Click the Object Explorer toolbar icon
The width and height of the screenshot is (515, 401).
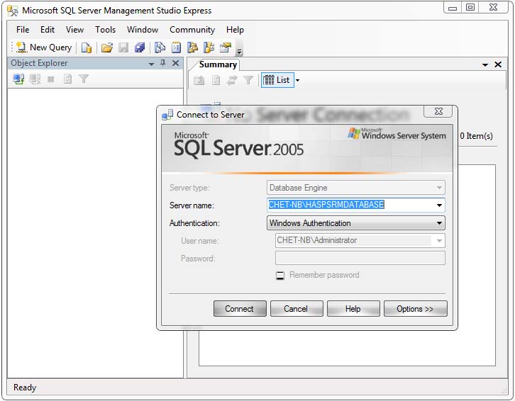click(x=192, y=48)
